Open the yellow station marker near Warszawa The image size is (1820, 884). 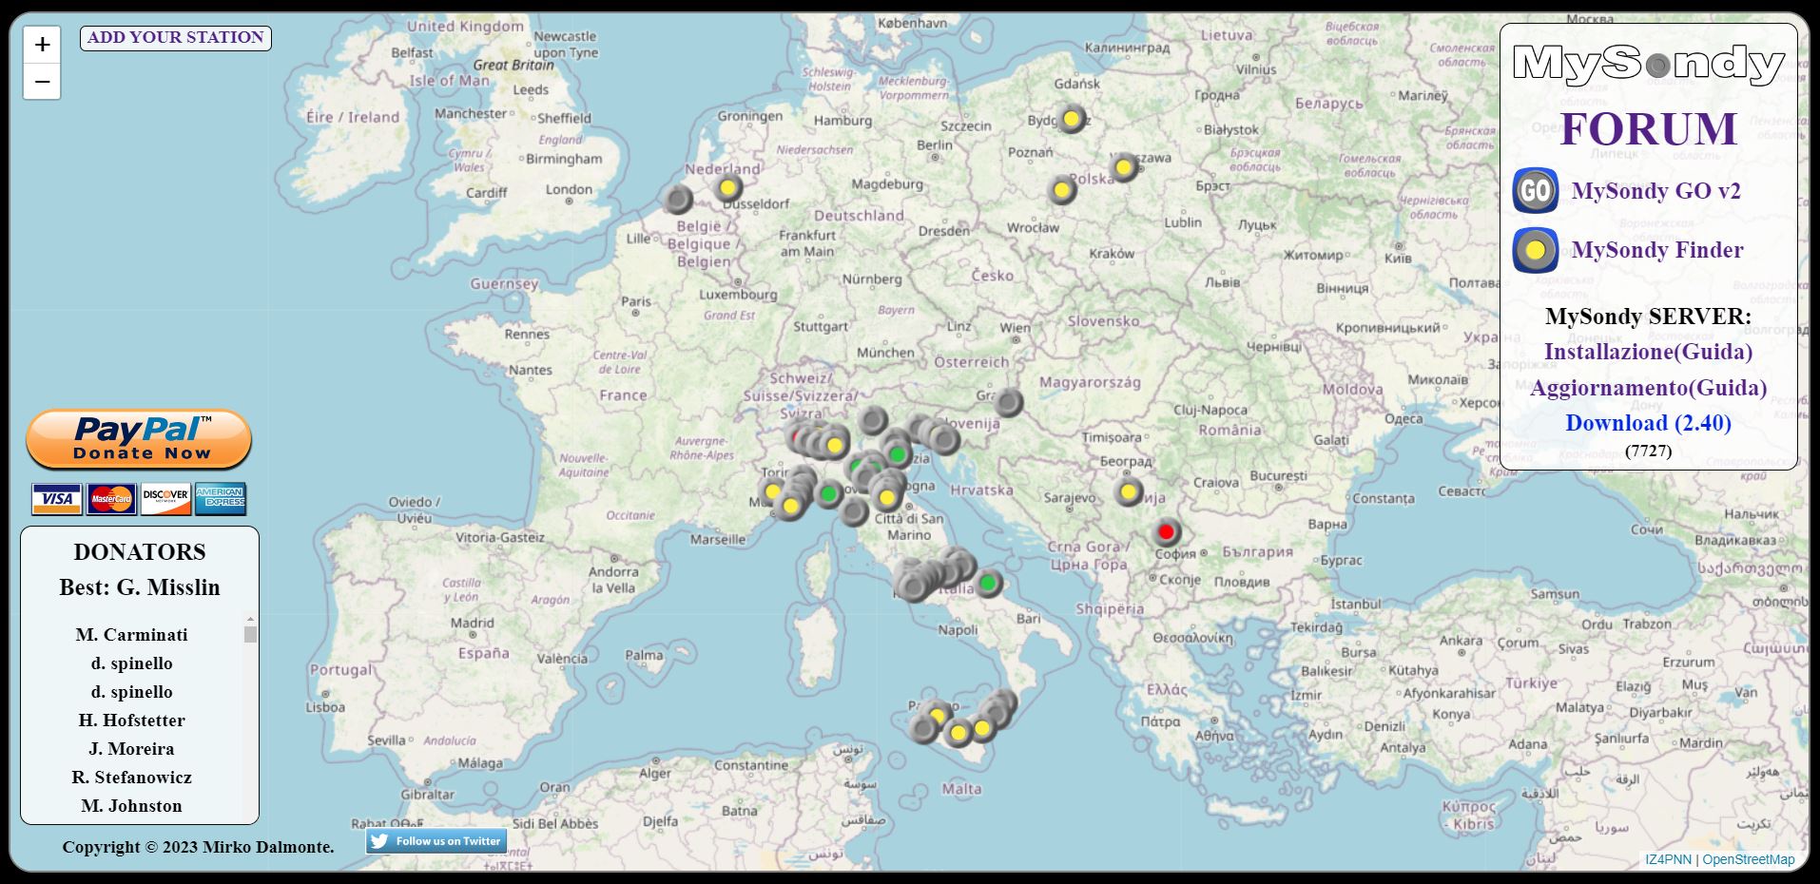click(1123, 168)
